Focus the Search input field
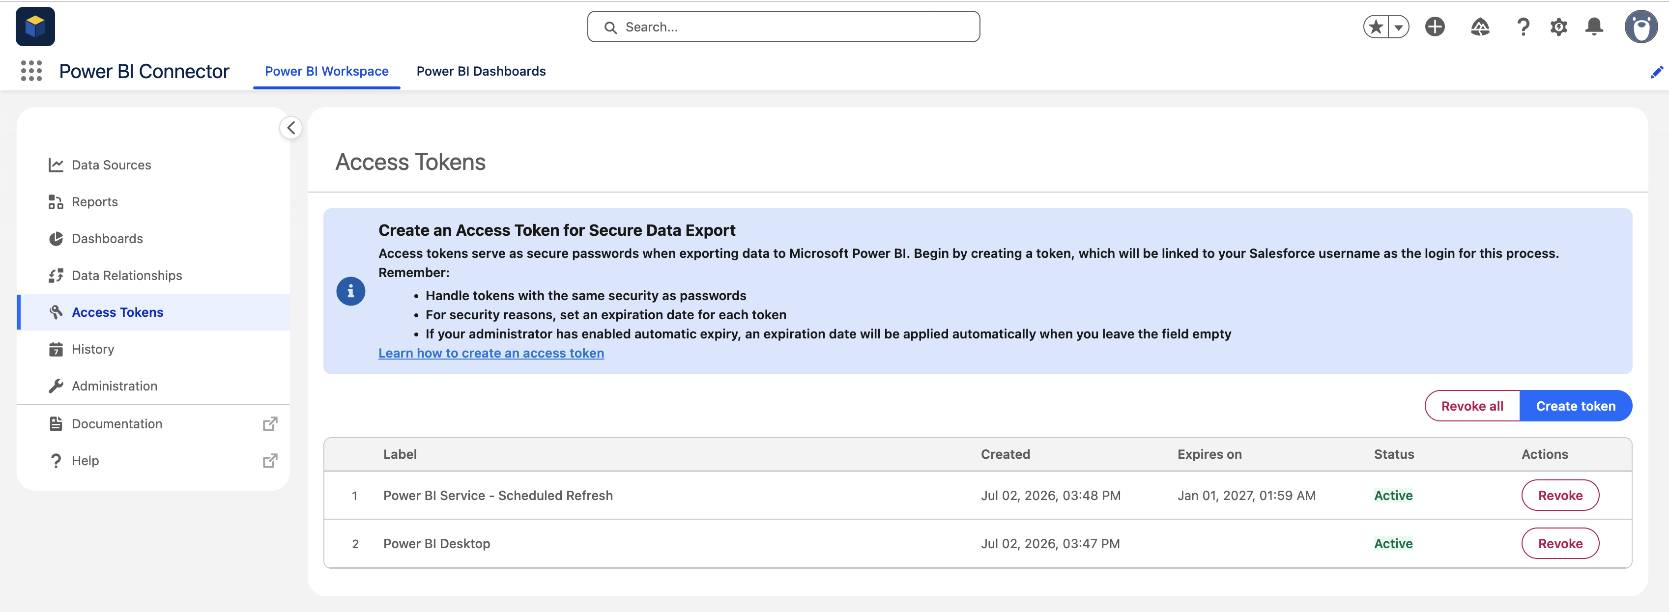1669x612 pixels. (x=783, y=27)
